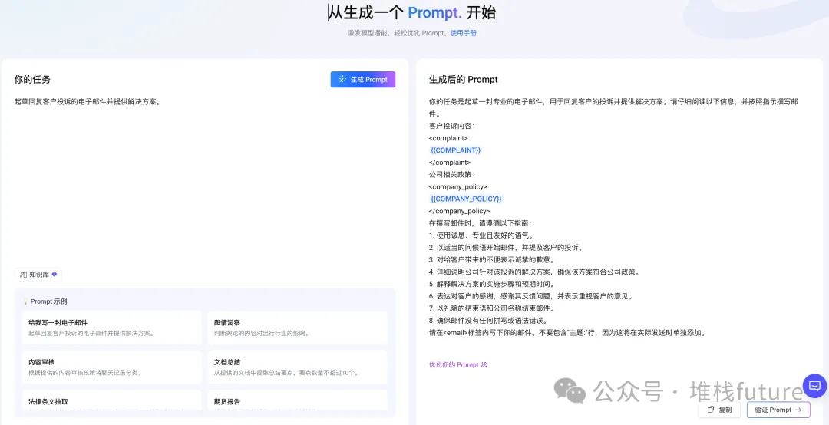
Task: Click the lightbulb icon beside Prompt 示例
Action: [25, 301]
